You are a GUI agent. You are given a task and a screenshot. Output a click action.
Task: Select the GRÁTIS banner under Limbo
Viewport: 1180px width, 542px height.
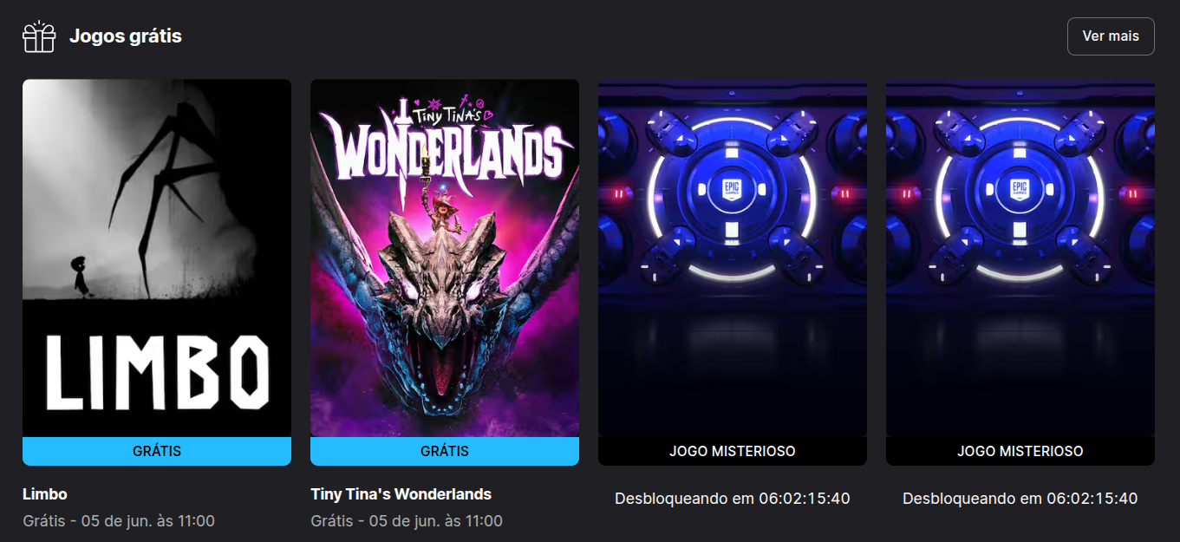click(157, 451)
